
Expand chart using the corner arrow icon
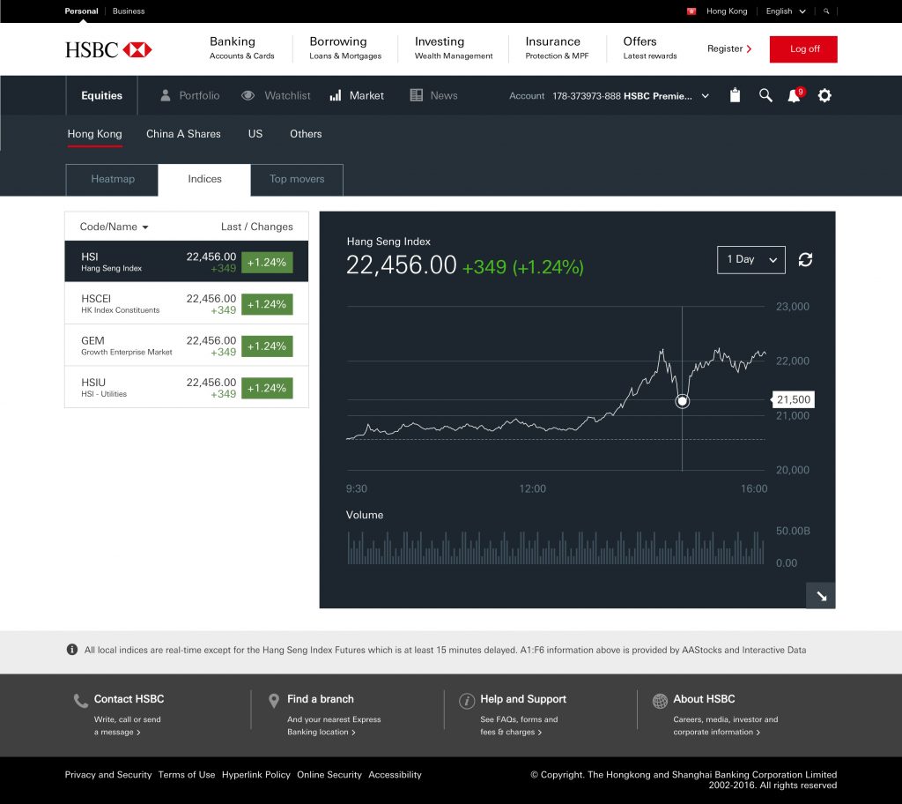(821, 596)
